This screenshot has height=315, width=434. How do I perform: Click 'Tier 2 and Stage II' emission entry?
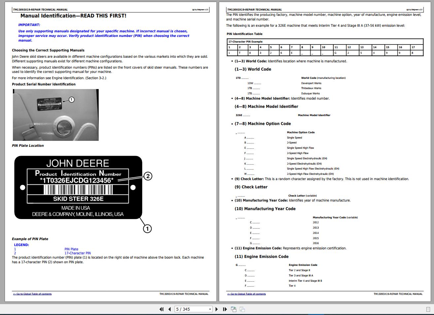299,270
